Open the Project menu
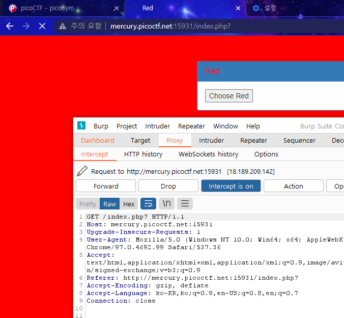 [127, 126]
